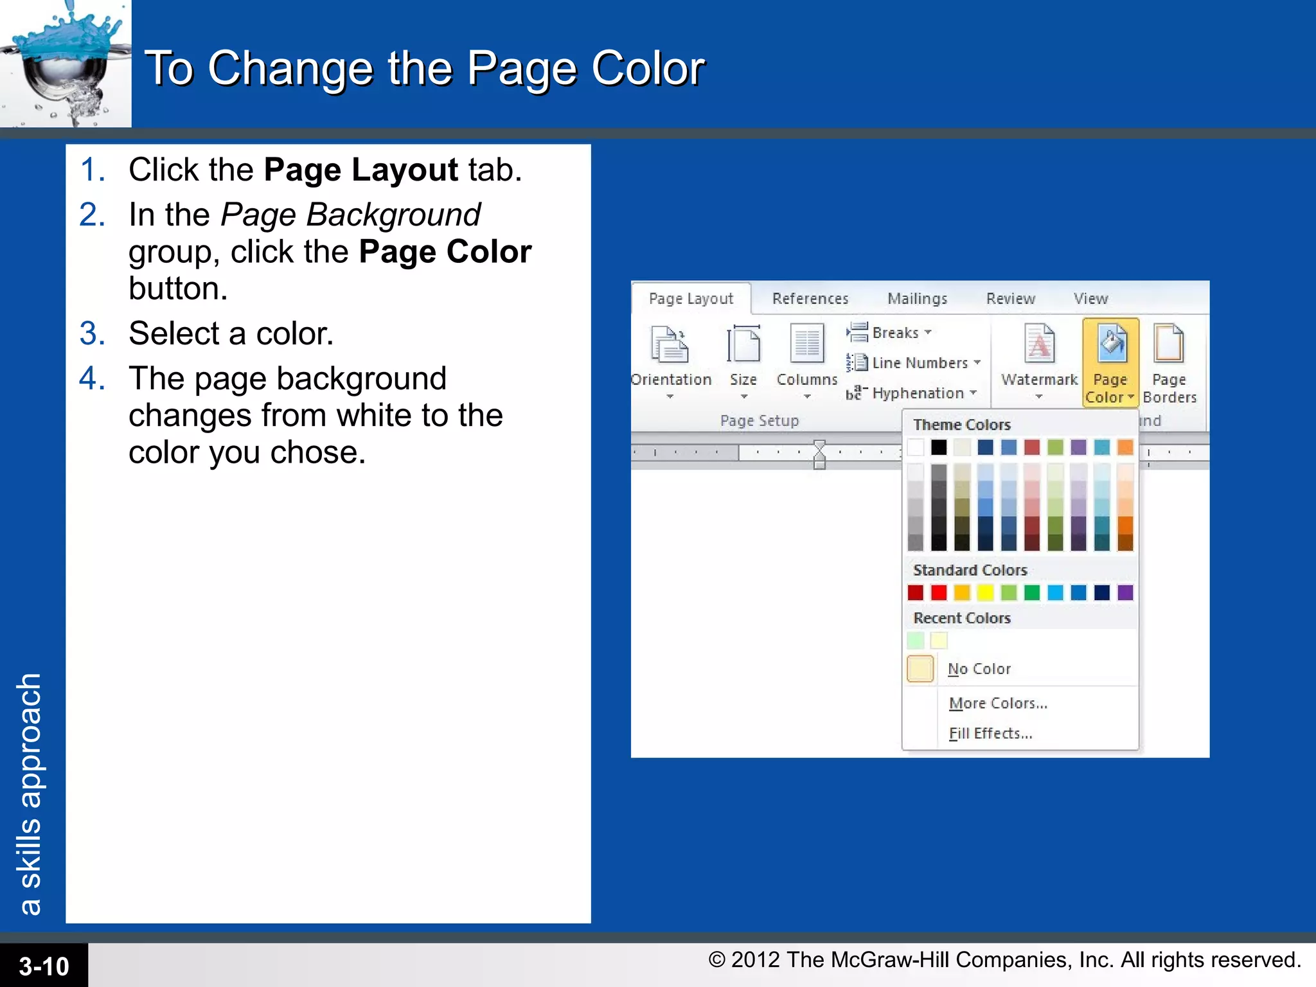
Task: Pick the red standard color swatch
Action: (x=939, y=592)
